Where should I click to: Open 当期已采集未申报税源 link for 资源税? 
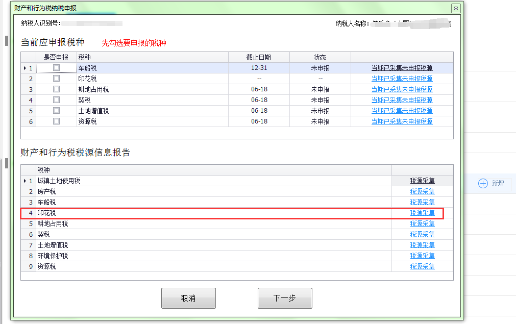coord(402,121)
